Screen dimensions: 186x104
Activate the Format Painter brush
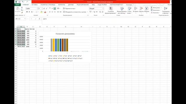click(x=22, y=12)
